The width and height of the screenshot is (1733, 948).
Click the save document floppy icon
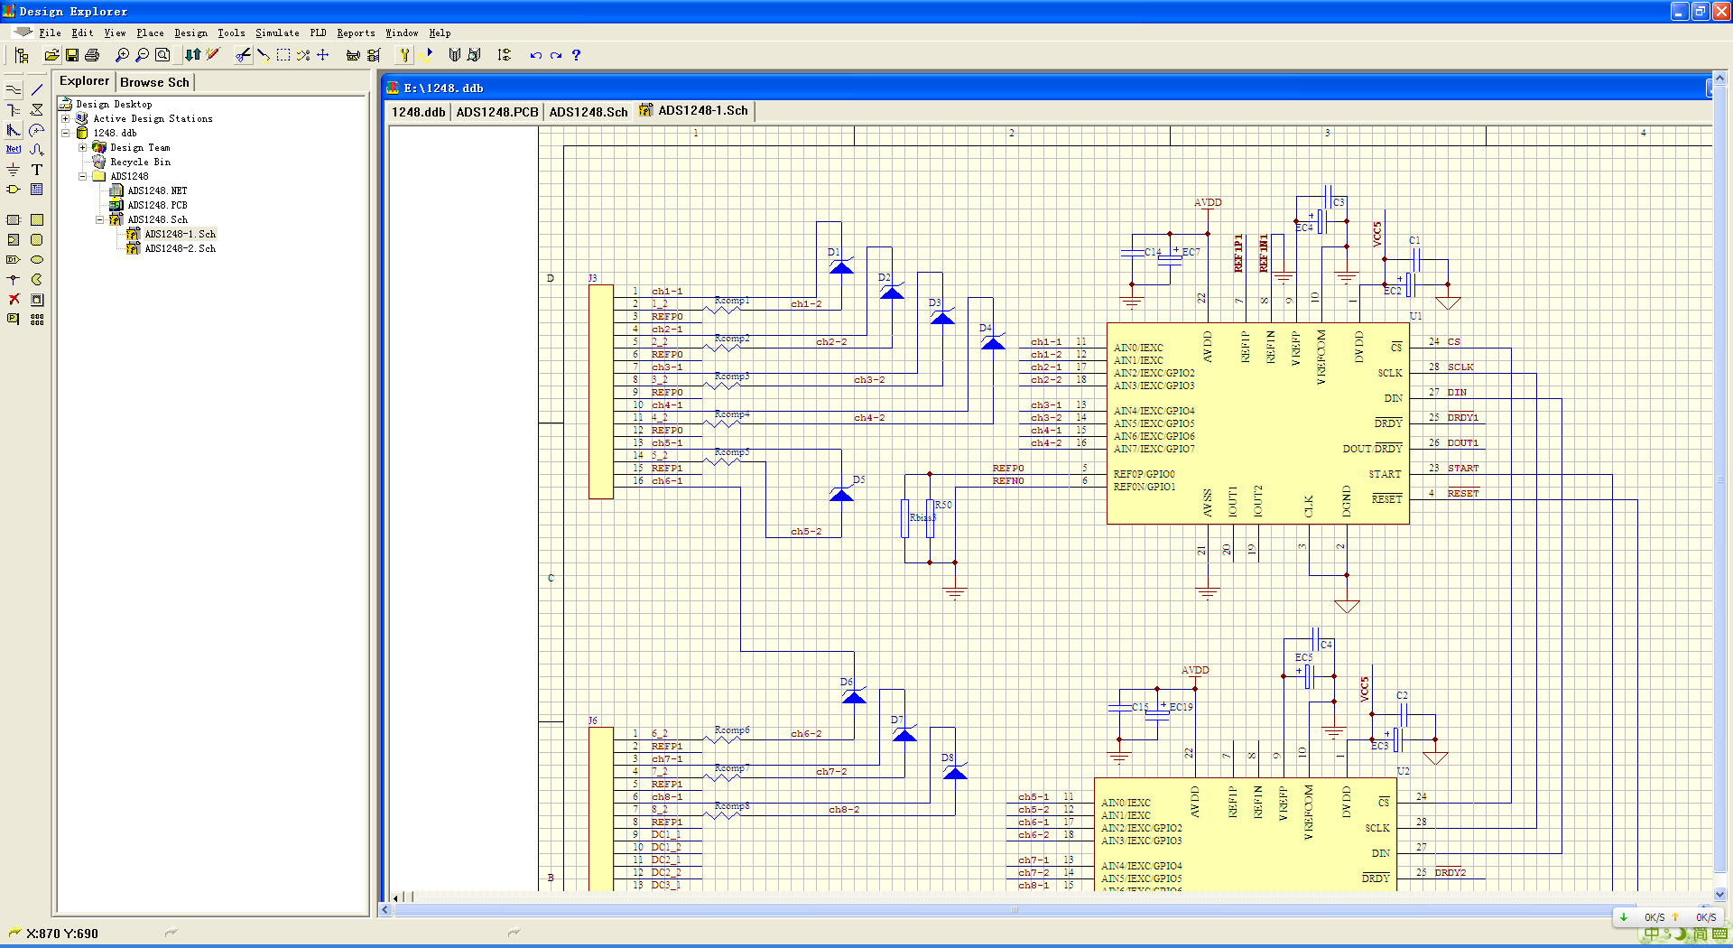(72, 55)
